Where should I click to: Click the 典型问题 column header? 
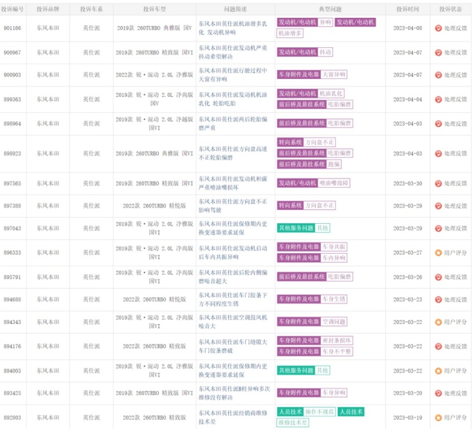click(330, 9)
